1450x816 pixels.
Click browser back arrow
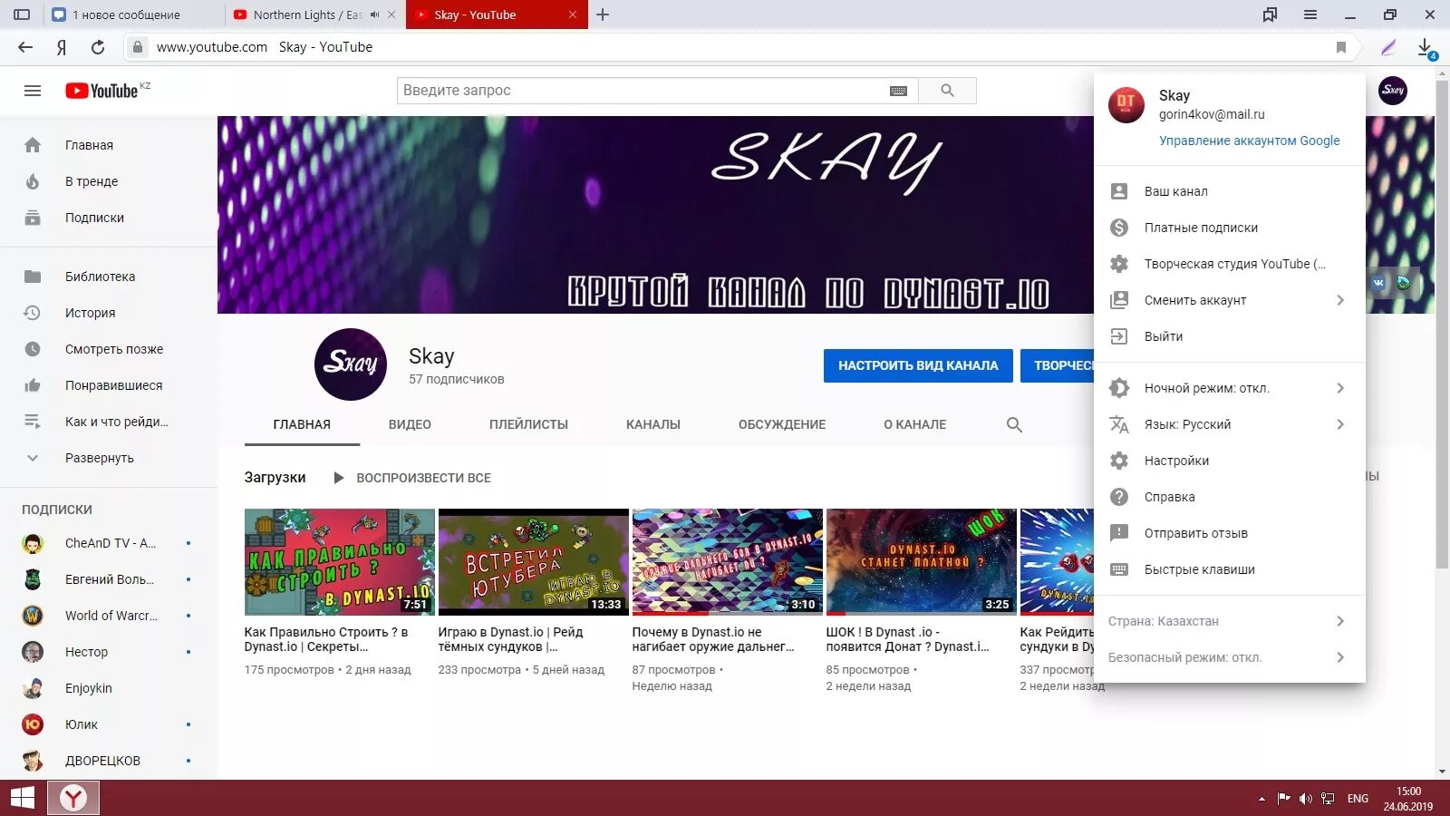(x=25, y=47)
